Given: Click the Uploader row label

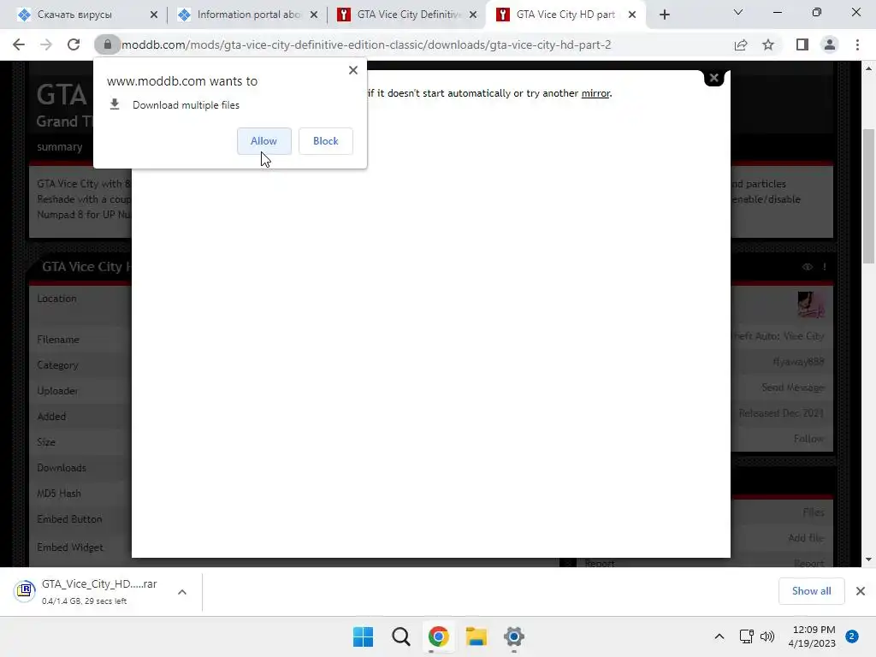Looking at the screenshot, I should click(x=57, y=391).
